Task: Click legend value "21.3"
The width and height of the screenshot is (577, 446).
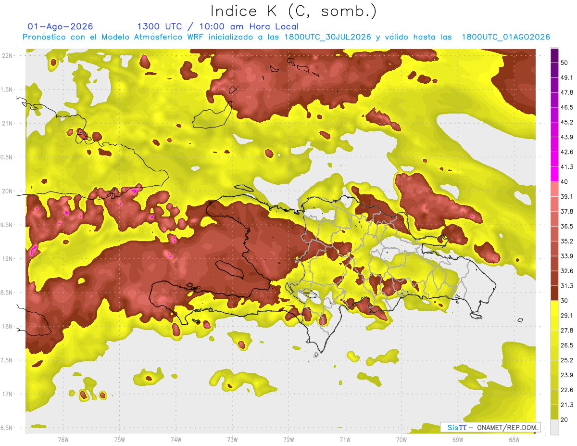Action: [567, 405]
